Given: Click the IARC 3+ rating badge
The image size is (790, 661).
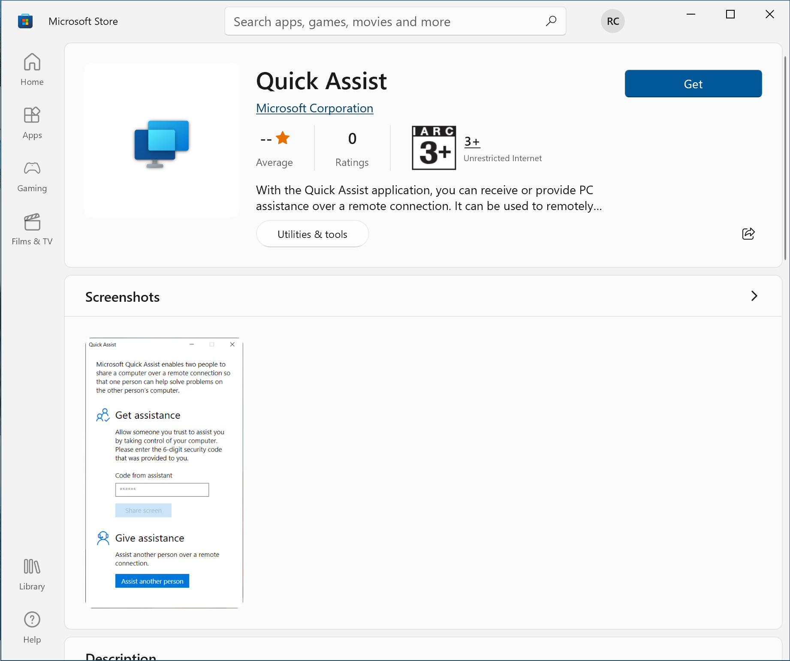Looking at the screenshot, I should pos(434,148).
